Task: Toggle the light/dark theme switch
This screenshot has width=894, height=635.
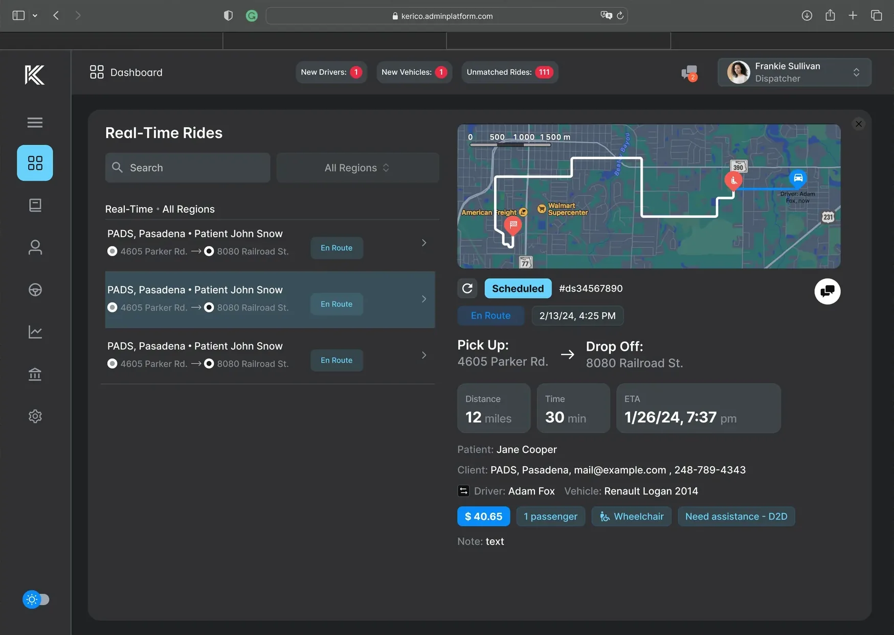Action: point(36,599)
